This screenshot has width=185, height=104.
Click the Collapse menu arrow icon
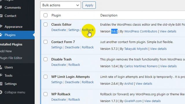[1, 92]
